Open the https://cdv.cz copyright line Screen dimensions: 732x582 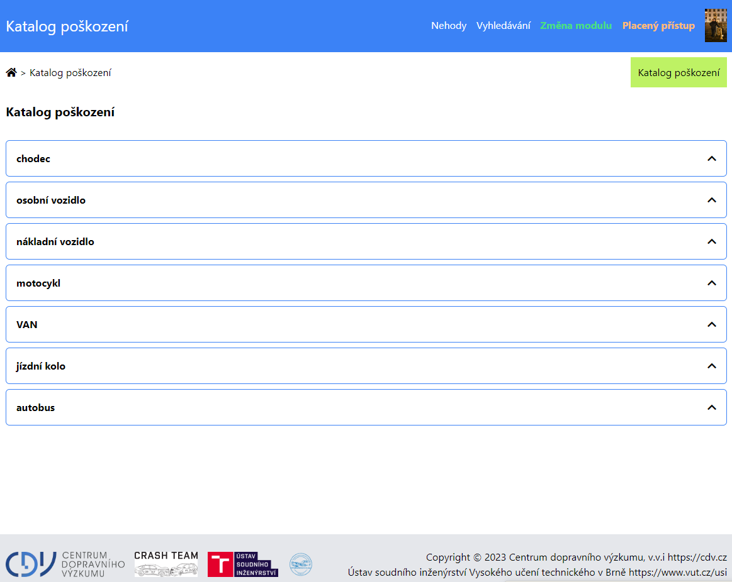pyautogui.click(x=576, y=557)
